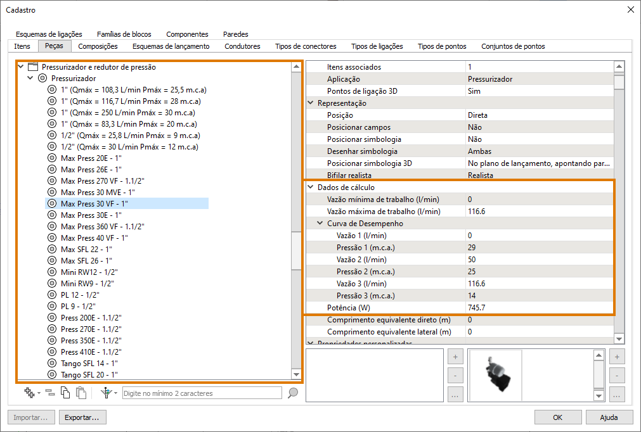The image size is (641, 432).
Task: Confirm the dialog with OK
Action: (557, 417)
